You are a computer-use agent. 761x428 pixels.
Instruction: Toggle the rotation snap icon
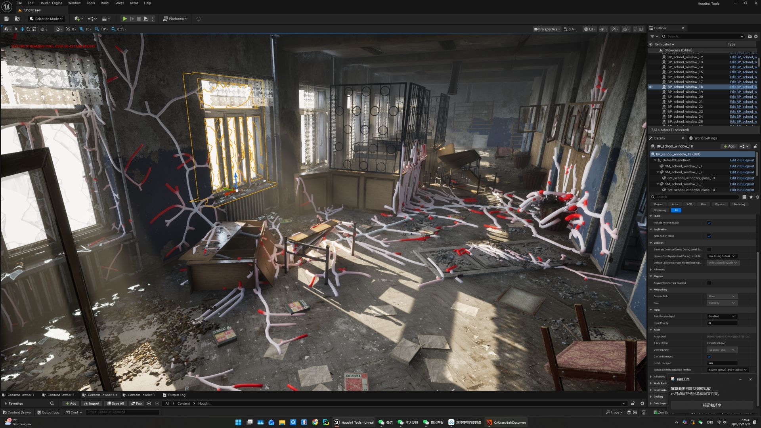pos(97,29)
